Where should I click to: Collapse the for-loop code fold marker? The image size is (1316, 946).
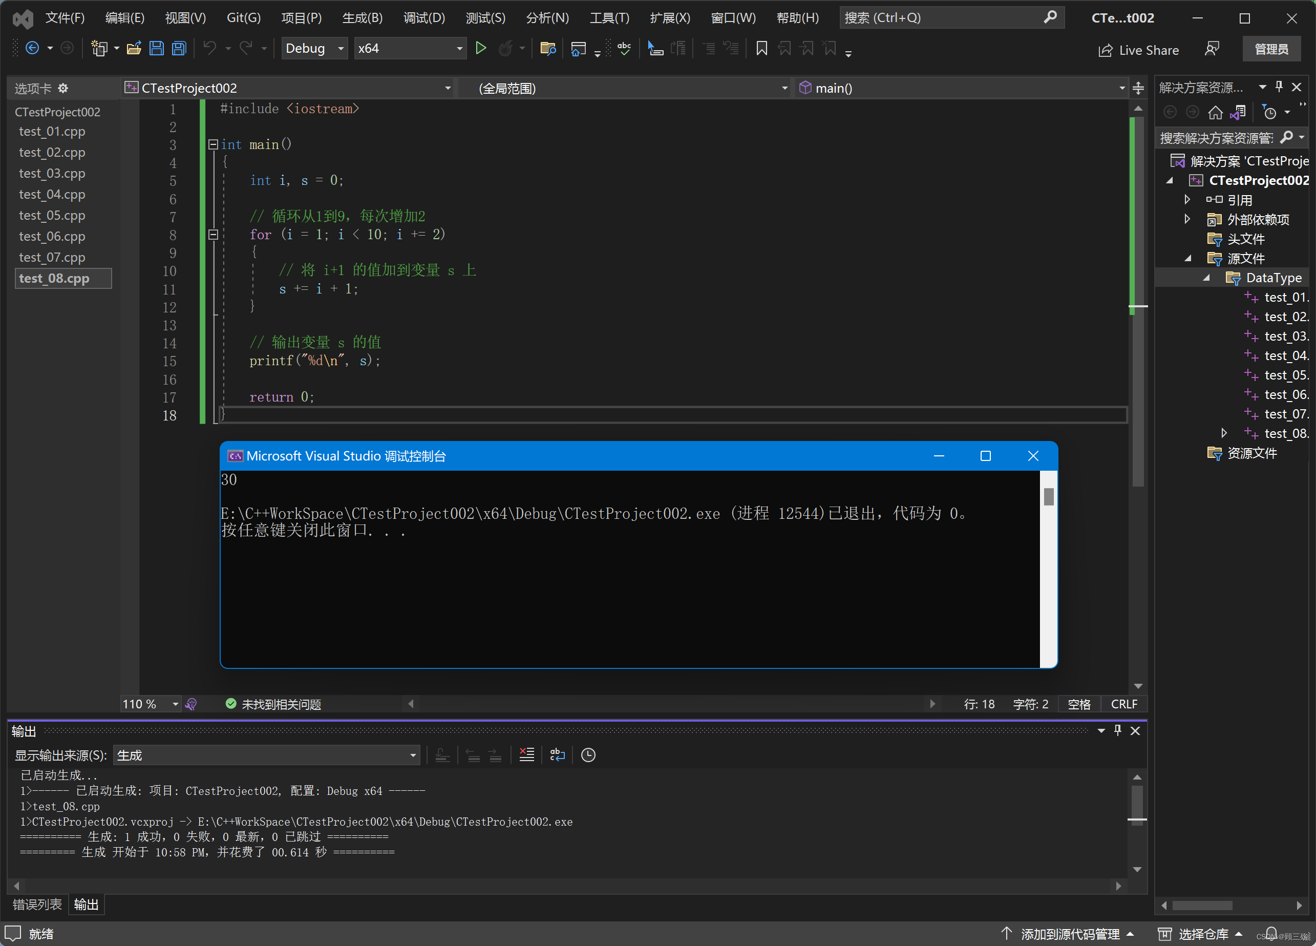click(x=213, y=235)
